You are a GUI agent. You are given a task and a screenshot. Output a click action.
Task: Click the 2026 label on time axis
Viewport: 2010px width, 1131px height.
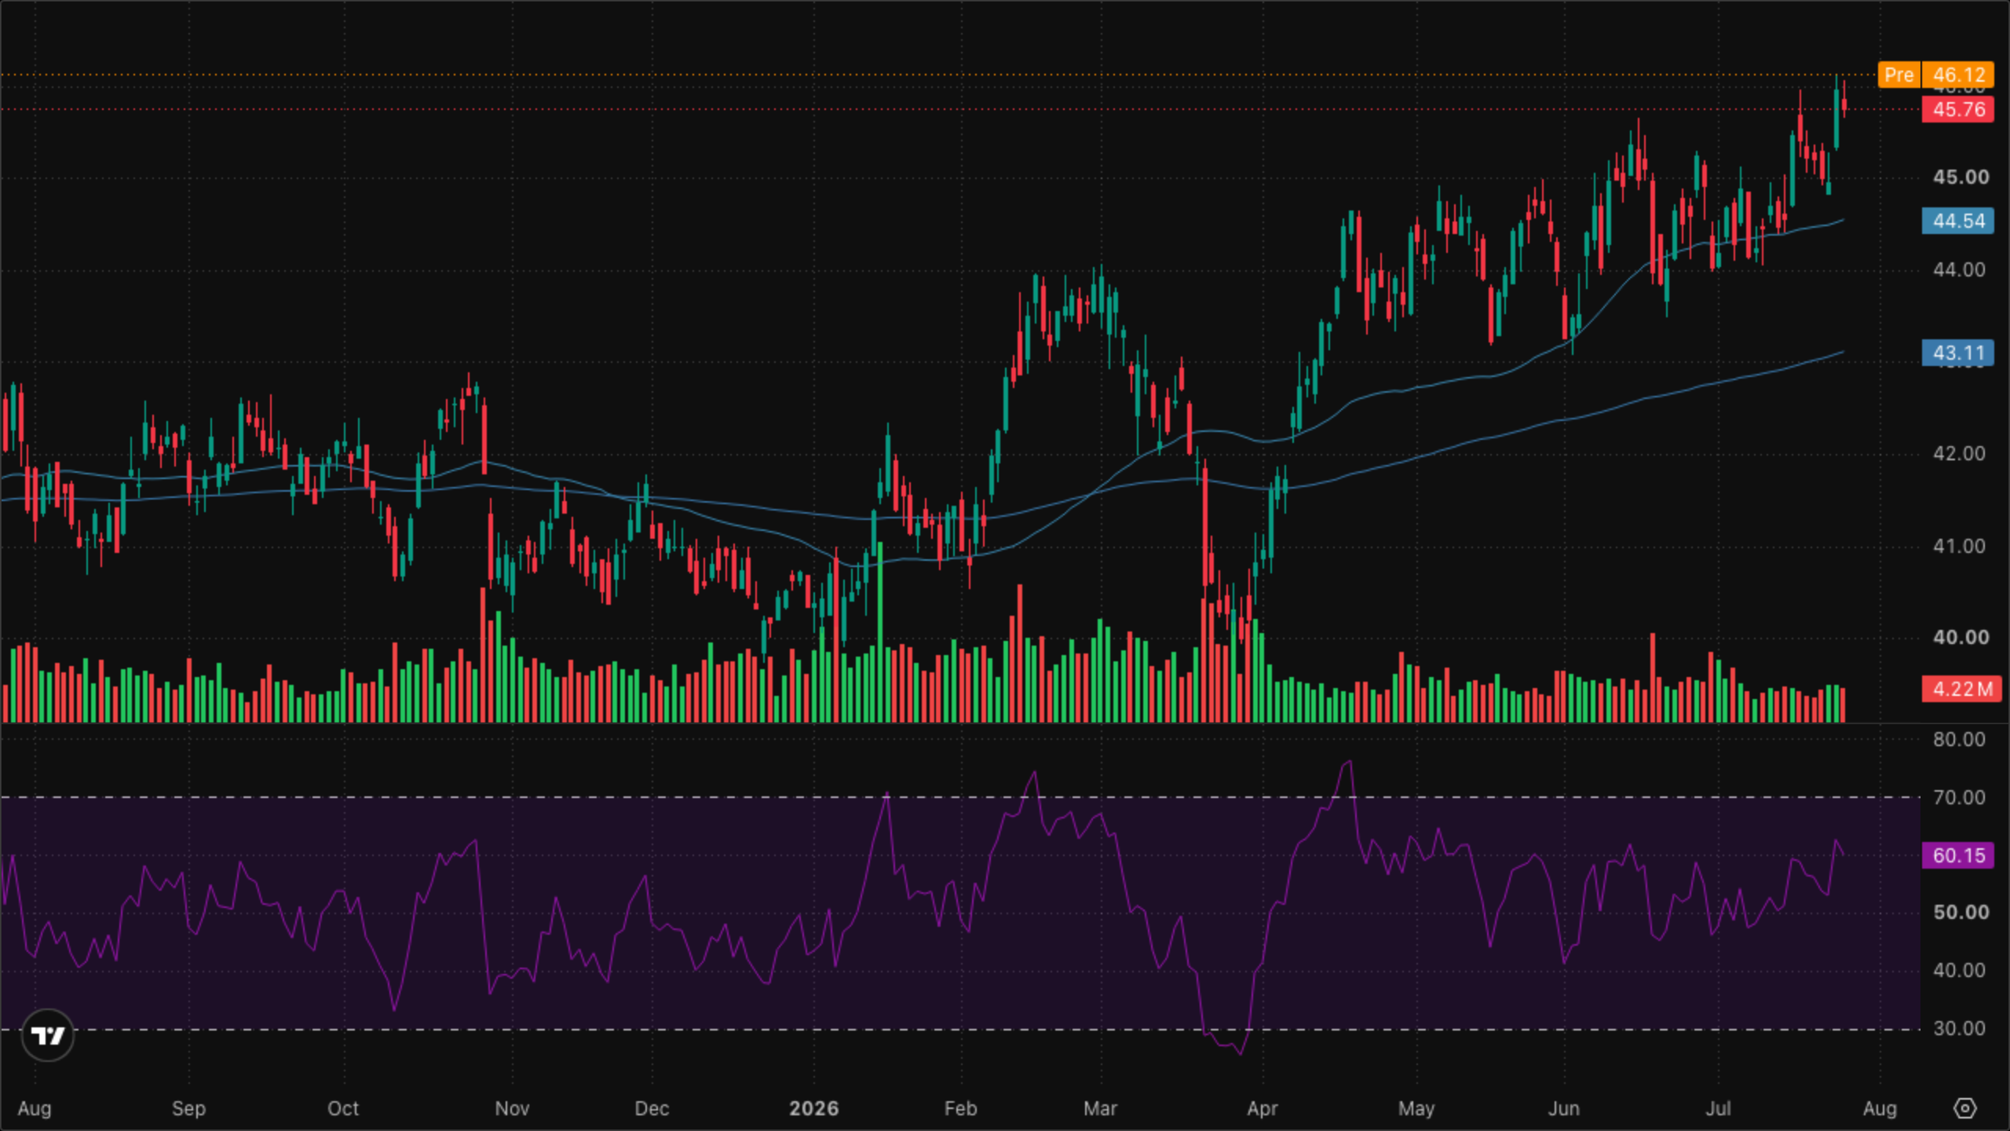pos(813,1109)
